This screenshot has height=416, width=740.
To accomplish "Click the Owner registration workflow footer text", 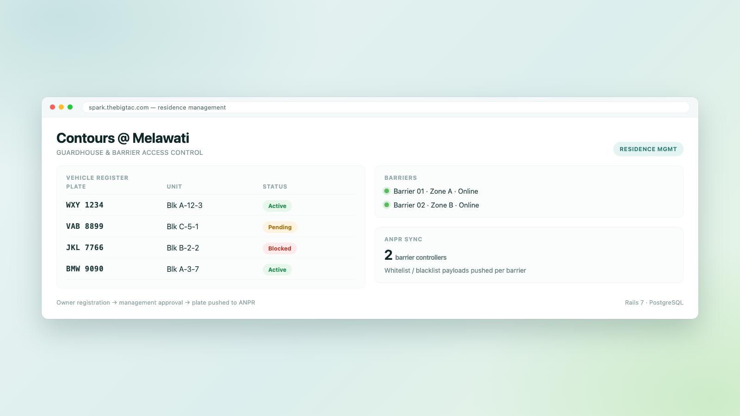I will click(156, 303).
